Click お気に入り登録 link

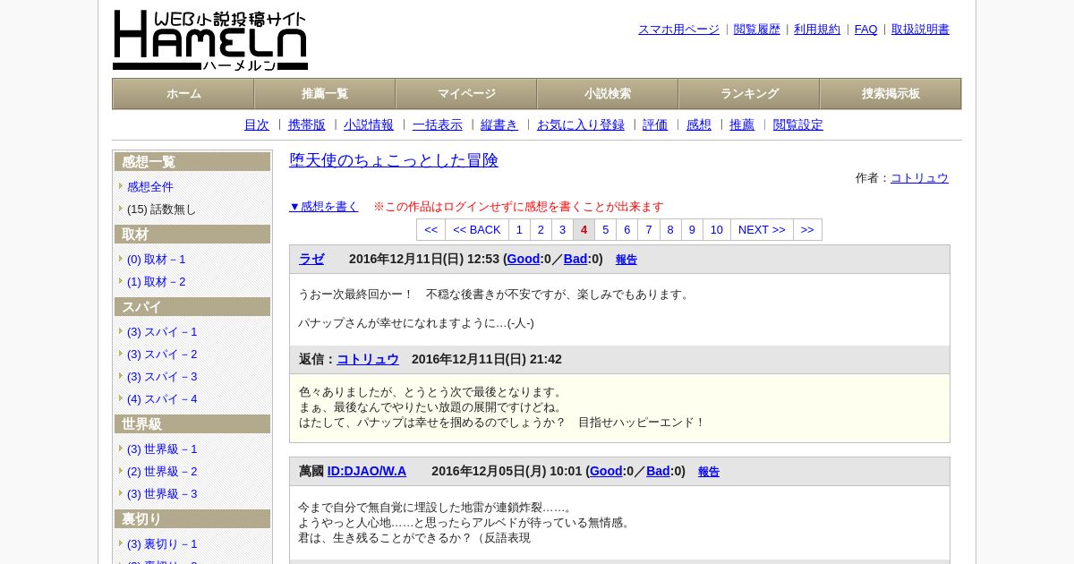(581, 125)
